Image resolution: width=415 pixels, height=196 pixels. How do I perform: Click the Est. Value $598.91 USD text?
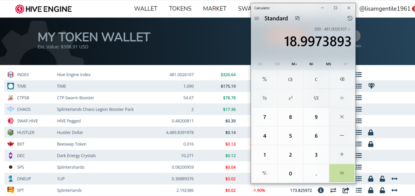(63, 47)
